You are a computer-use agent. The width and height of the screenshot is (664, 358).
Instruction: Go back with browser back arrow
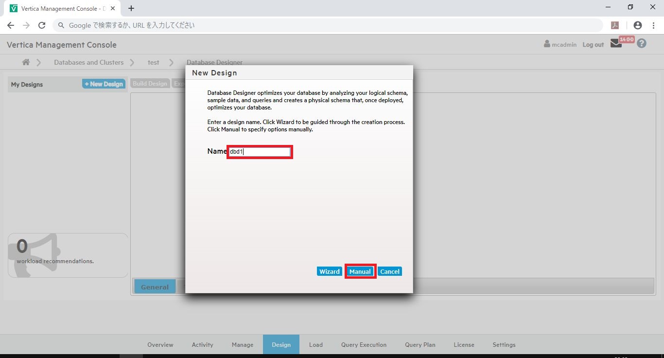[11, 25]
